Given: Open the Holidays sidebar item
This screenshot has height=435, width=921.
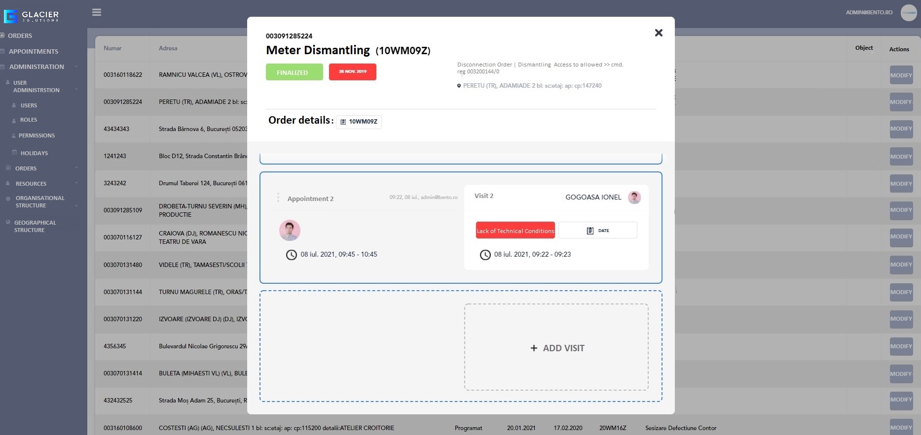Looking at the screenshot, I should 34,153.
